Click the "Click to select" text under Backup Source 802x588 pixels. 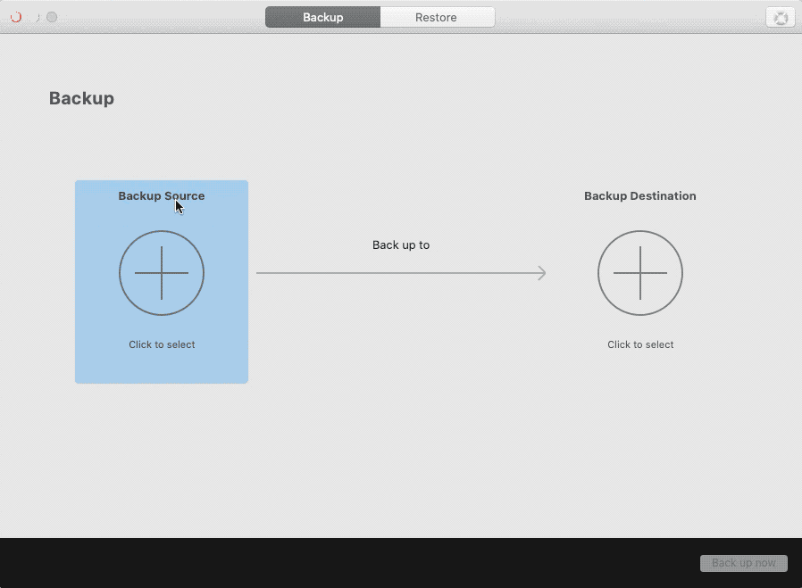(x=162, y=344)
